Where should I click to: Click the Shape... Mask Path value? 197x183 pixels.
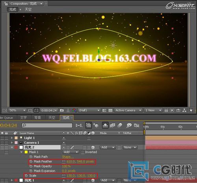click(x=68, y=157)
